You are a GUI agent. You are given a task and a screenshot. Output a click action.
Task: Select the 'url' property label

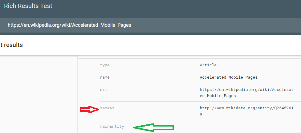(x=104, y=89)
